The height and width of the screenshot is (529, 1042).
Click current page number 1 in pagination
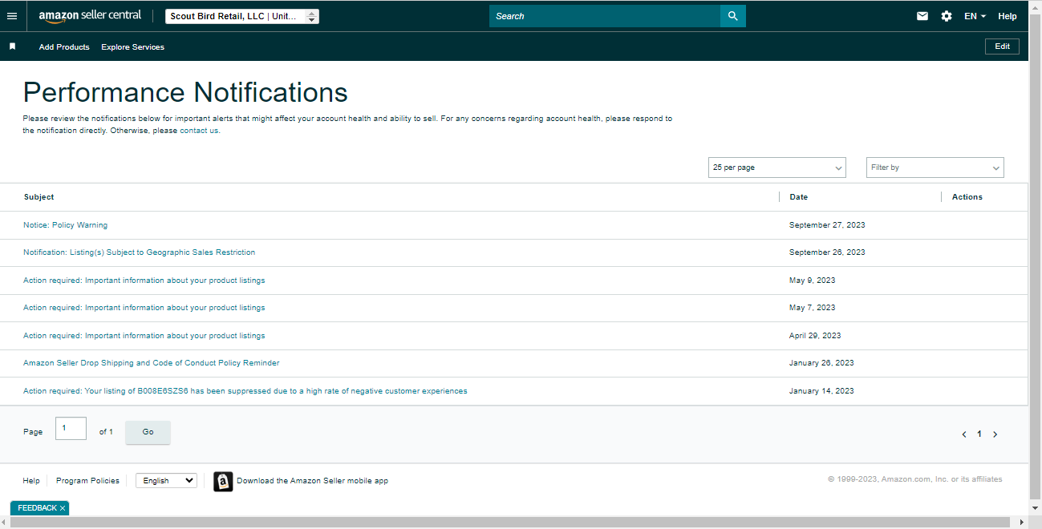coord(979,434)
